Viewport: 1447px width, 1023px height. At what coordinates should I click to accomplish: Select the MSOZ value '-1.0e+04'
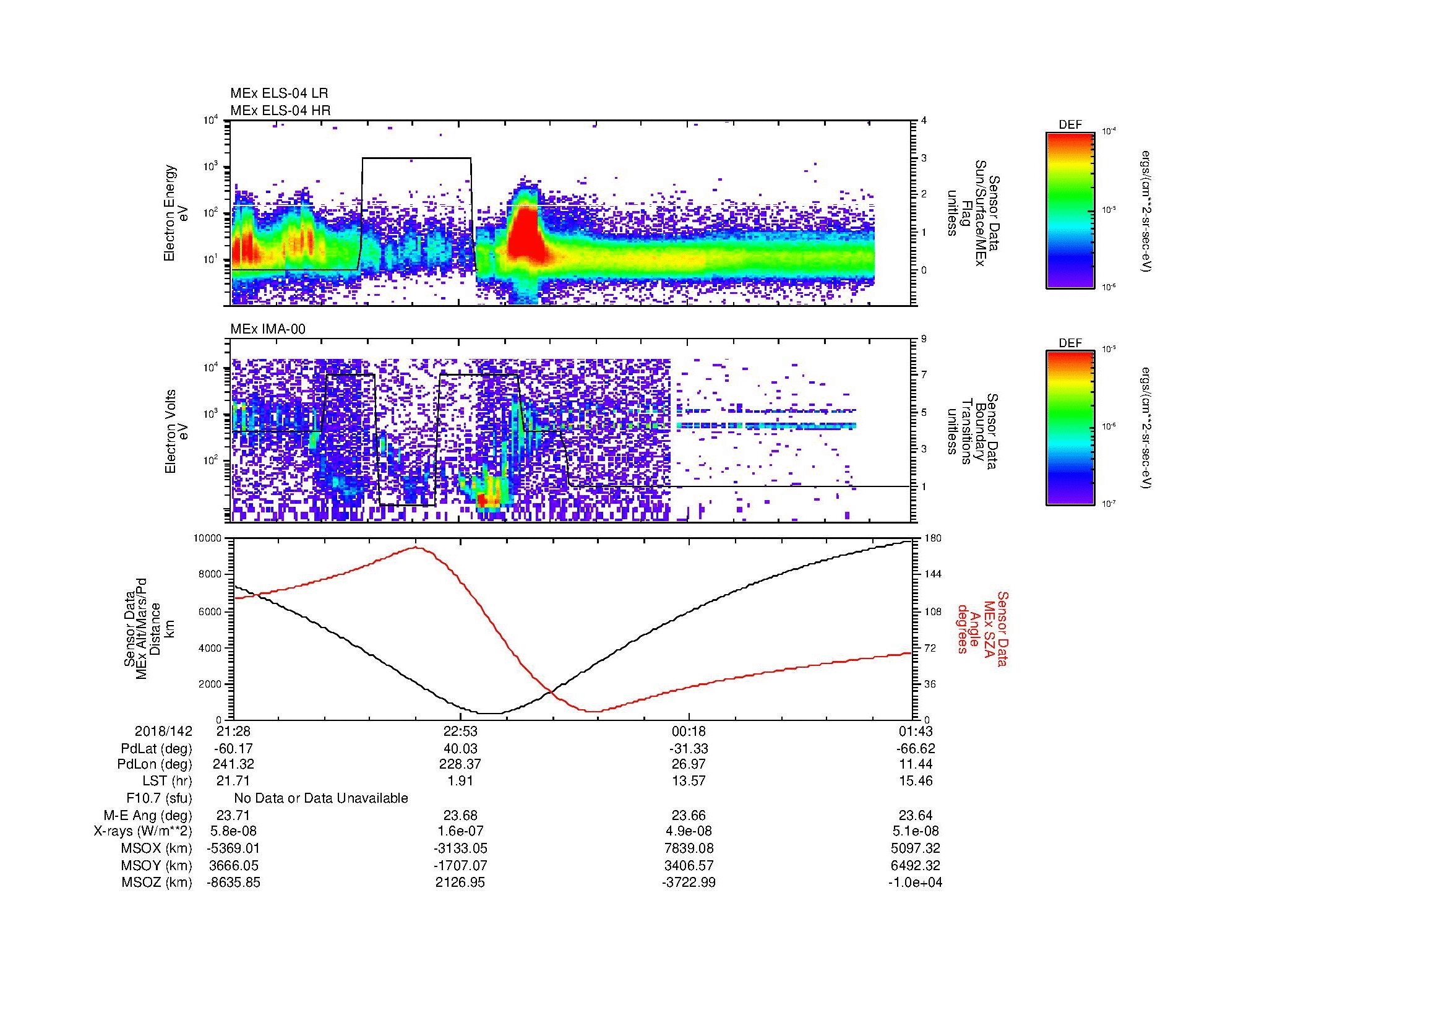click(x=916, y=883)
